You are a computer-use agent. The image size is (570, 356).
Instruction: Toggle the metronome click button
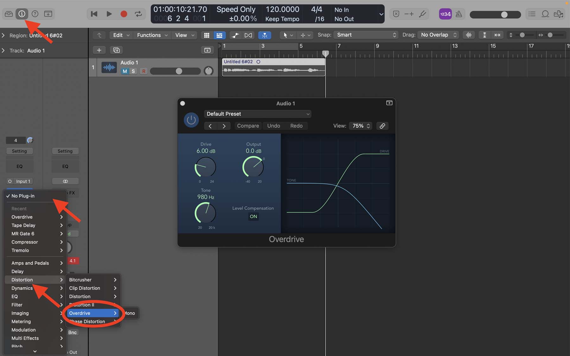[x=459, y=14]
